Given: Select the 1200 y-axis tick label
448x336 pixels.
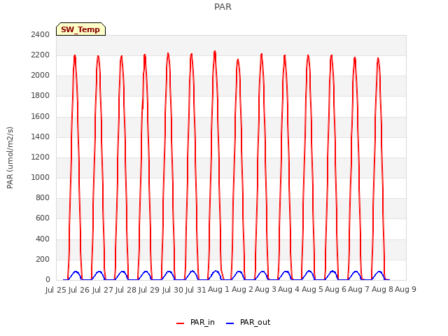Looking at the screenshot, I should pos(41,157).
